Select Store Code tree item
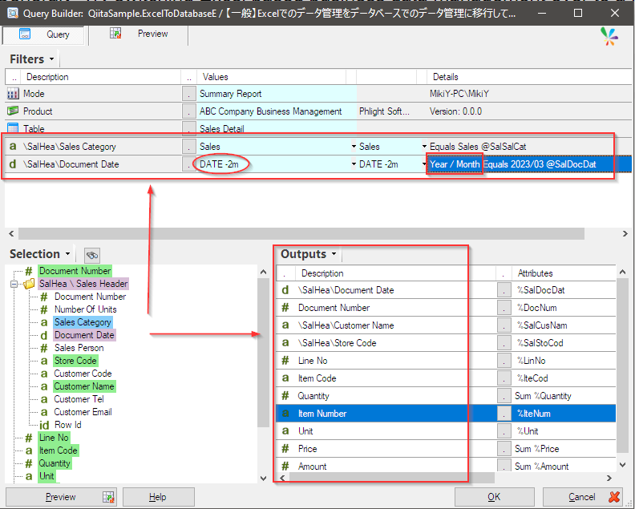635x509 pixels. 75,361
